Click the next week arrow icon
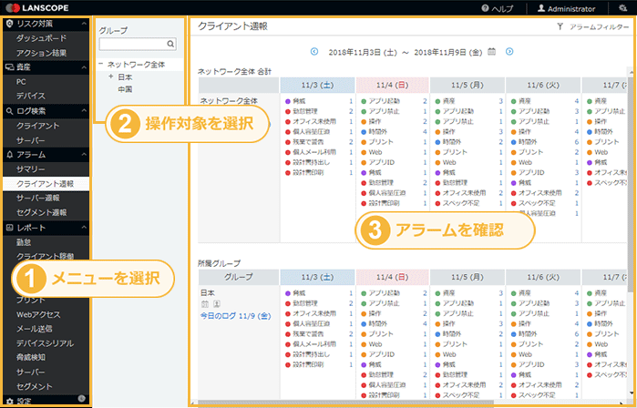Viewport: 637px width, 408px height. click(x=509, y=52)
